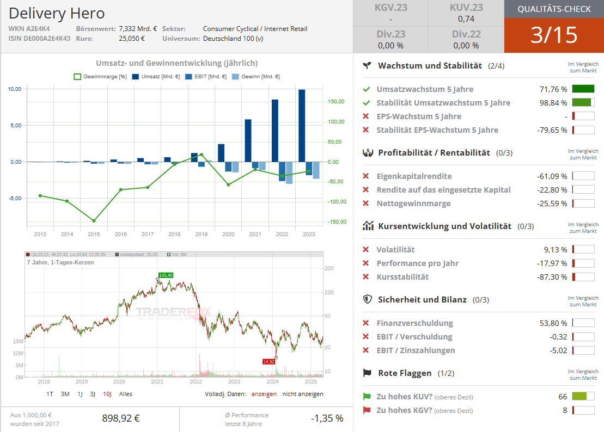Click the red X beside EPS-Wachstum 5 Jahre

[x=366, y=116]
